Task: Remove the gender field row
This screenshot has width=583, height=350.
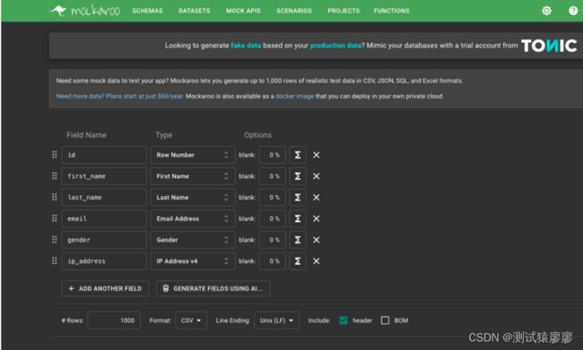Action: pos(316,240)
